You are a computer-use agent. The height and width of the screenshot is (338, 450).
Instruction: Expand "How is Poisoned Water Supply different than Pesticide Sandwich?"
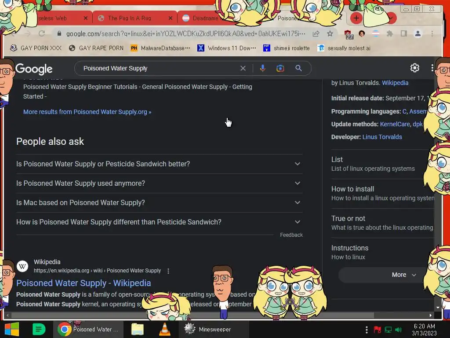[159, 222]
